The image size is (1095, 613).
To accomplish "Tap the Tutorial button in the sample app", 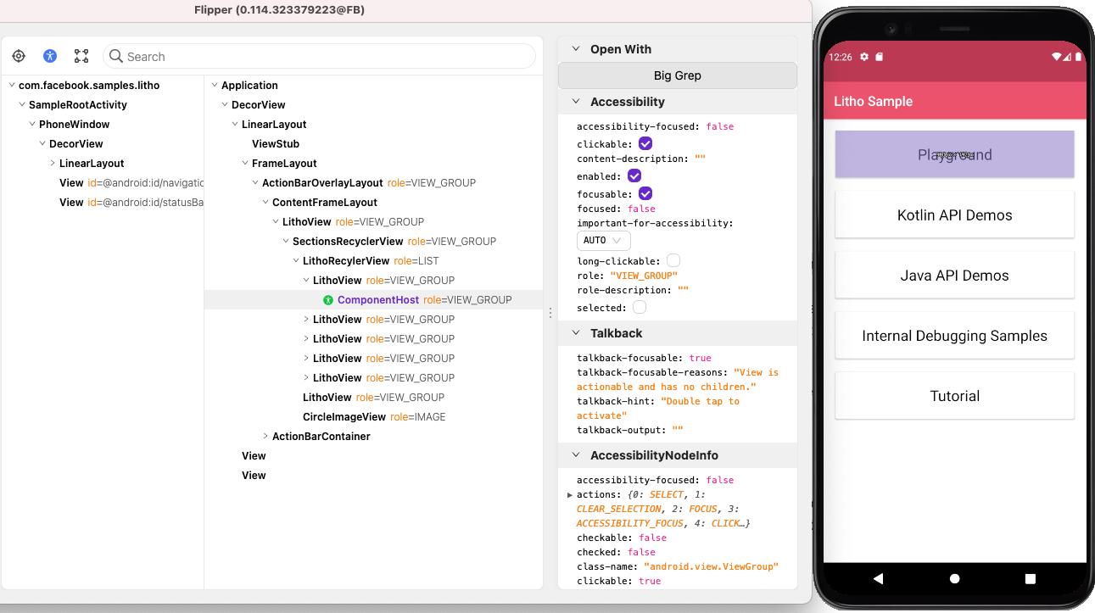I will [954, 395].
